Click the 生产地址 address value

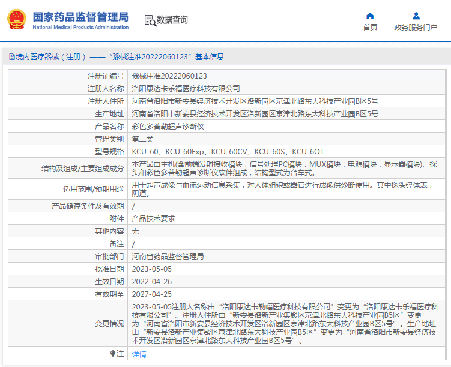click(255, 114)
